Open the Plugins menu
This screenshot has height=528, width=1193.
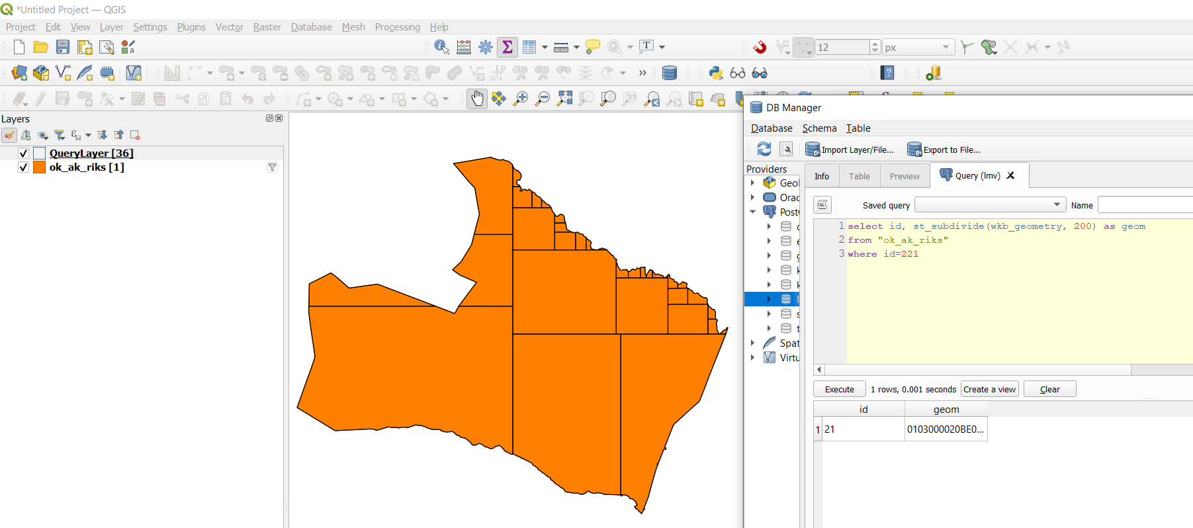pos(191,27)
